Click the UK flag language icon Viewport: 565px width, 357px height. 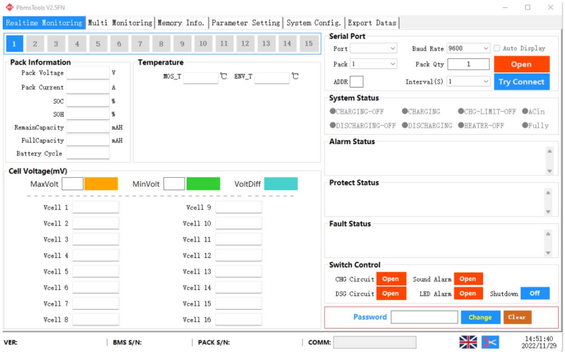(x=468, y=342)
